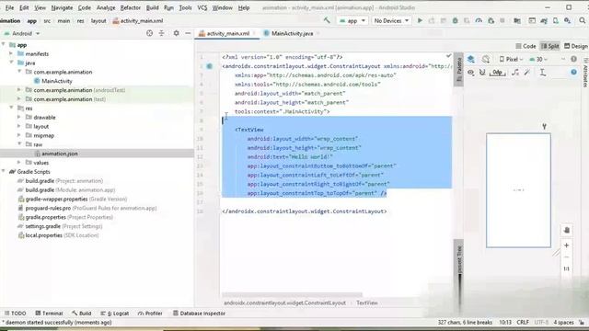Hide the project tool window

188,33
